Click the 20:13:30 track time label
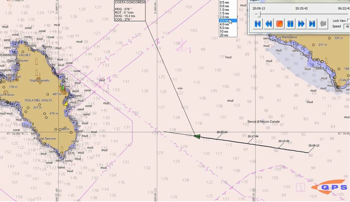This screenshot has height=202, width=350. click(284, 141)
